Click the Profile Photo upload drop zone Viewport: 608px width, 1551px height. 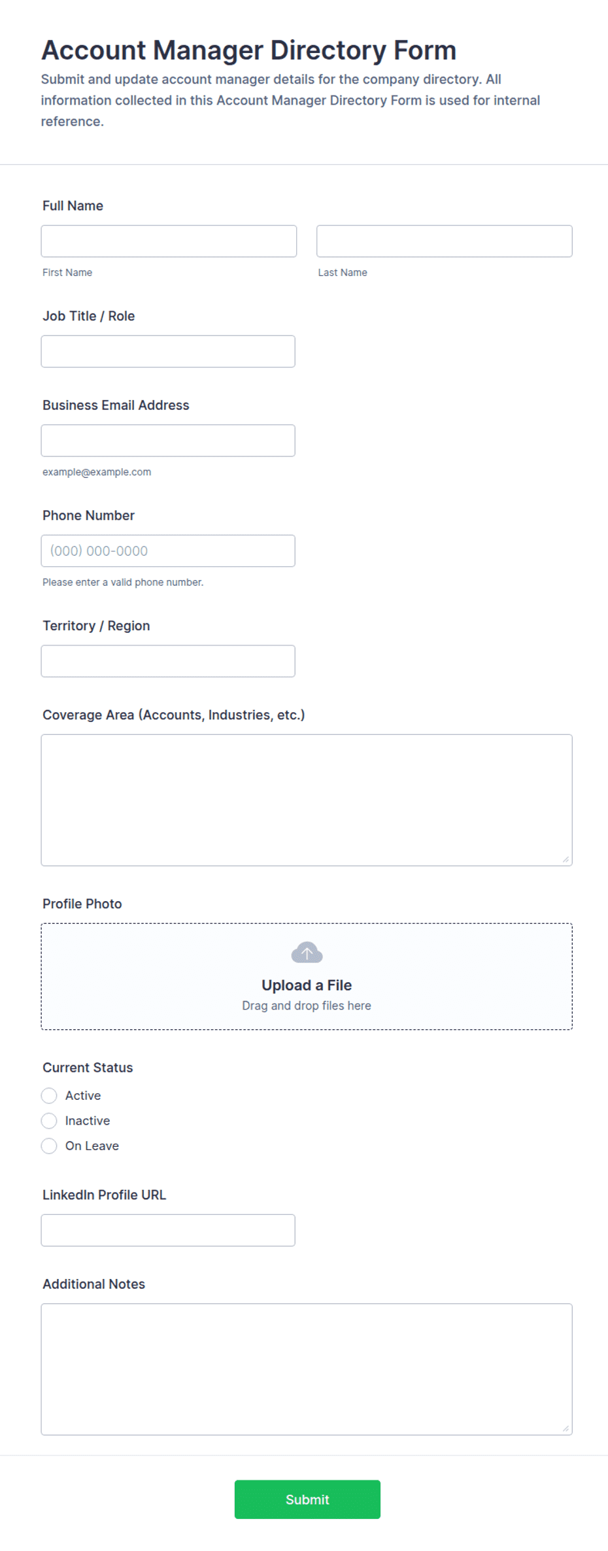click(x=307, y=977)
